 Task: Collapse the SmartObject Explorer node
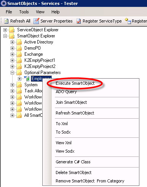point(5,36)
